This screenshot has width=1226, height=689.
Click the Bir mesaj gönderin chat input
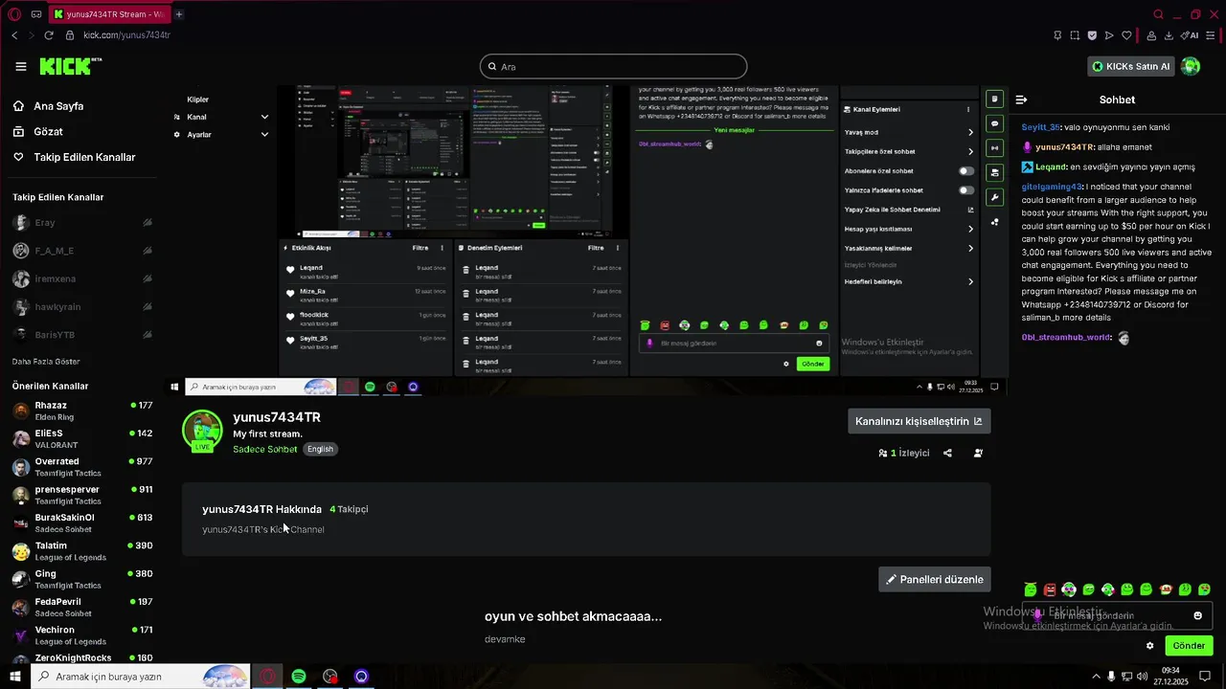coord(1117,615)
